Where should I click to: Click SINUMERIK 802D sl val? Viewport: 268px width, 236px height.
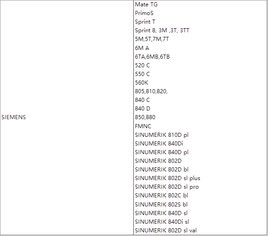(166, 231)
